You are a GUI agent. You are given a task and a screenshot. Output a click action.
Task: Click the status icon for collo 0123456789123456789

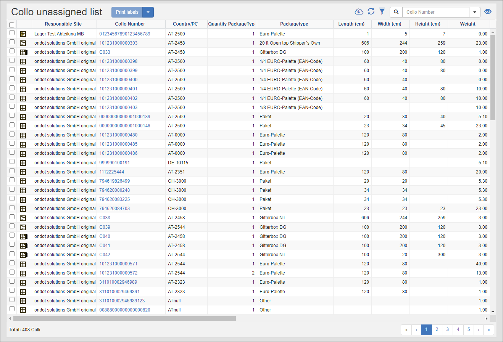23,34
